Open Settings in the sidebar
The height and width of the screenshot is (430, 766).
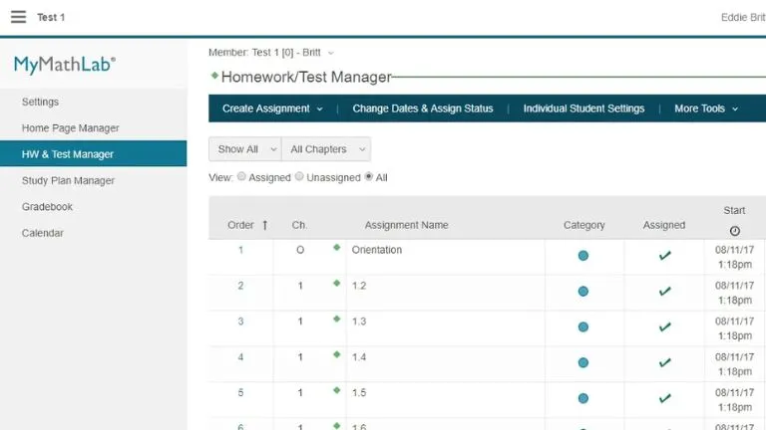click(x=40, y=102)
